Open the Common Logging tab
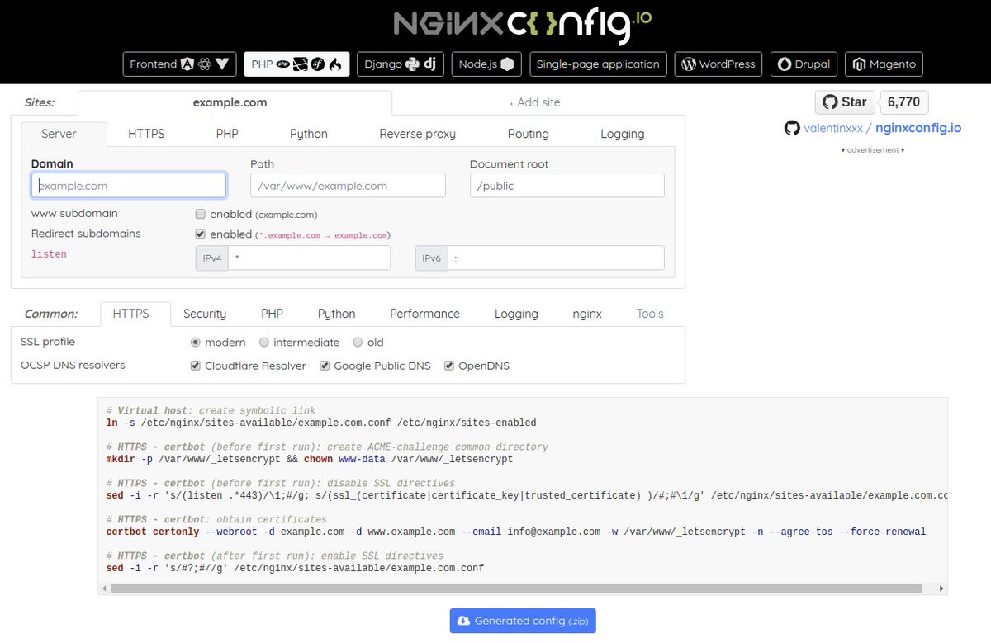The height and width of the screenshot is (643, 991). (516, 314)
